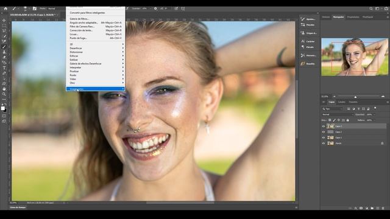Toggle the pixel layer filter icon
Screen dimensions: 390x219
pos(349,109)
